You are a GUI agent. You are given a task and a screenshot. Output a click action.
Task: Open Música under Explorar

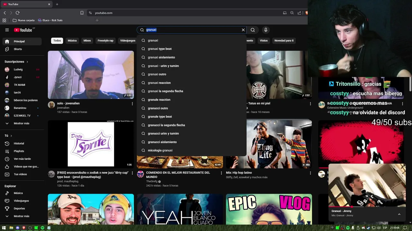[22, 193]
